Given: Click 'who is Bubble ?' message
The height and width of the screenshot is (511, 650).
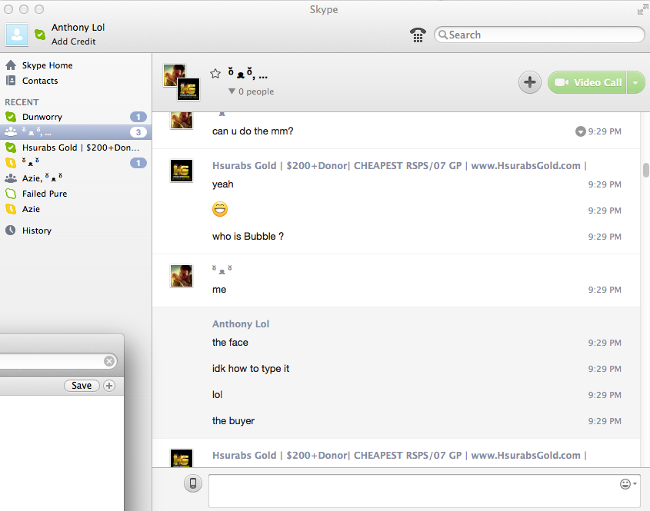Looking at the screenshot, I should pyautogui.click(x=248, y=237).
